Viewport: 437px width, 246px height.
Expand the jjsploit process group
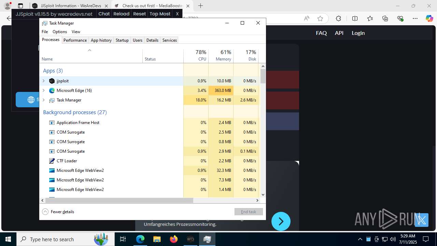click(x=43, y=81)
